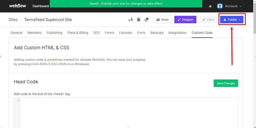Click the delete site trash icon

pos(138,20)
